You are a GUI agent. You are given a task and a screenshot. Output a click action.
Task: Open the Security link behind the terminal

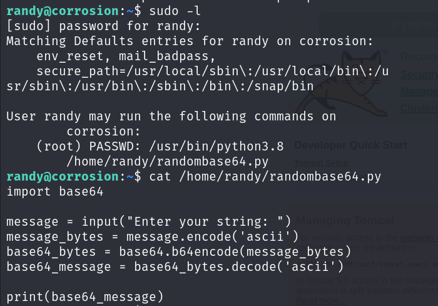pos(419,75)
